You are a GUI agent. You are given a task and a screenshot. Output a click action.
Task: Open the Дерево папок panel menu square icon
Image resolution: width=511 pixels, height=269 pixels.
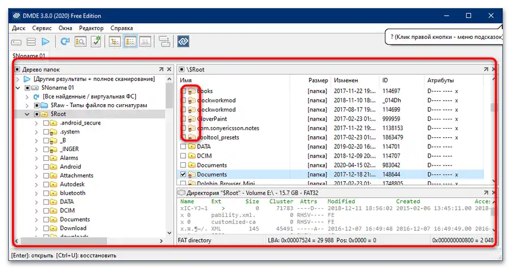tap(17, 69)
